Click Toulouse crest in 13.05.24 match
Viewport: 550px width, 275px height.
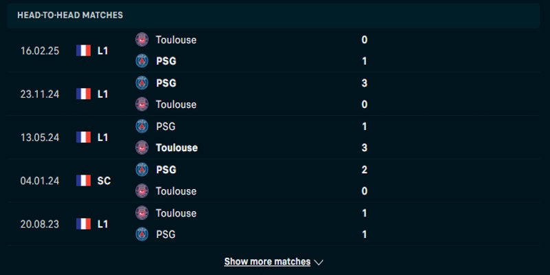point(142,148)
